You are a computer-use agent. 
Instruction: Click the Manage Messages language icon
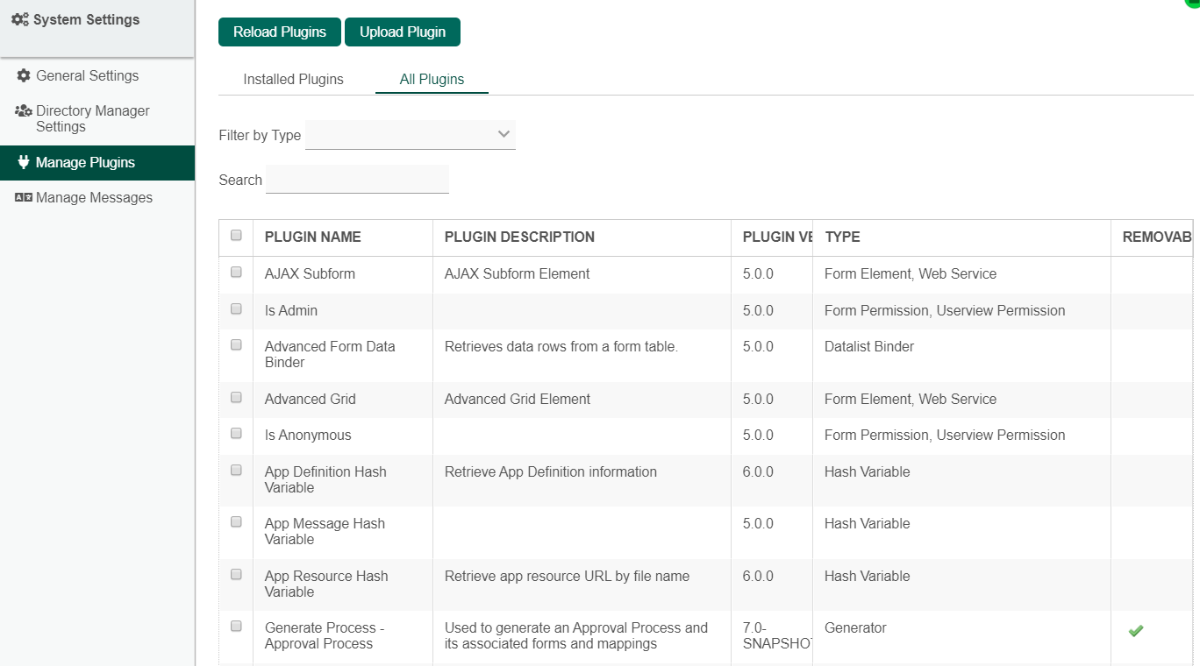(x=24, y=198)
